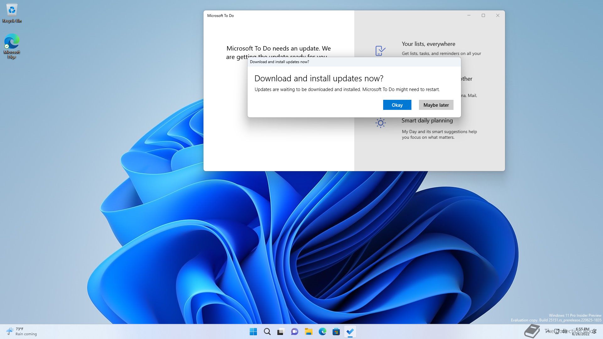Click the dialog title bar text
The width and height of the screenshot is (603, 339).
280,62
